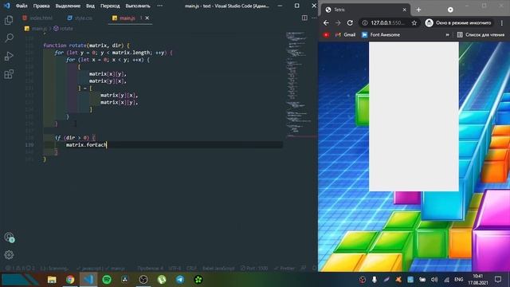Open the volume control in system tray
The width and height of the screenshot is (510, 287).
[x=434, y=280]
